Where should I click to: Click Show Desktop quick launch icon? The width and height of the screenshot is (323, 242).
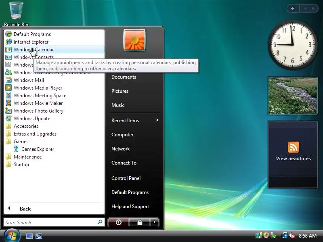[29, 236]
